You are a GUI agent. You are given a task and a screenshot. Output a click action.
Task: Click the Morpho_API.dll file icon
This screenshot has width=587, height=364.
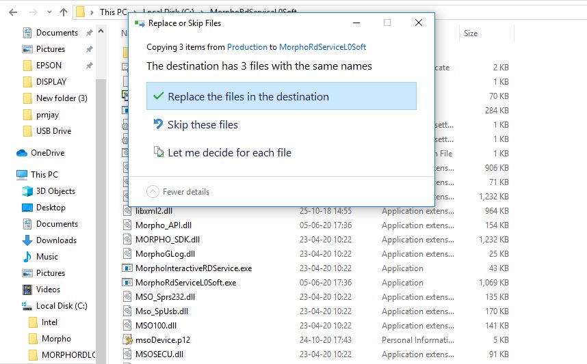pyautogui.click(x=127, y=225)
